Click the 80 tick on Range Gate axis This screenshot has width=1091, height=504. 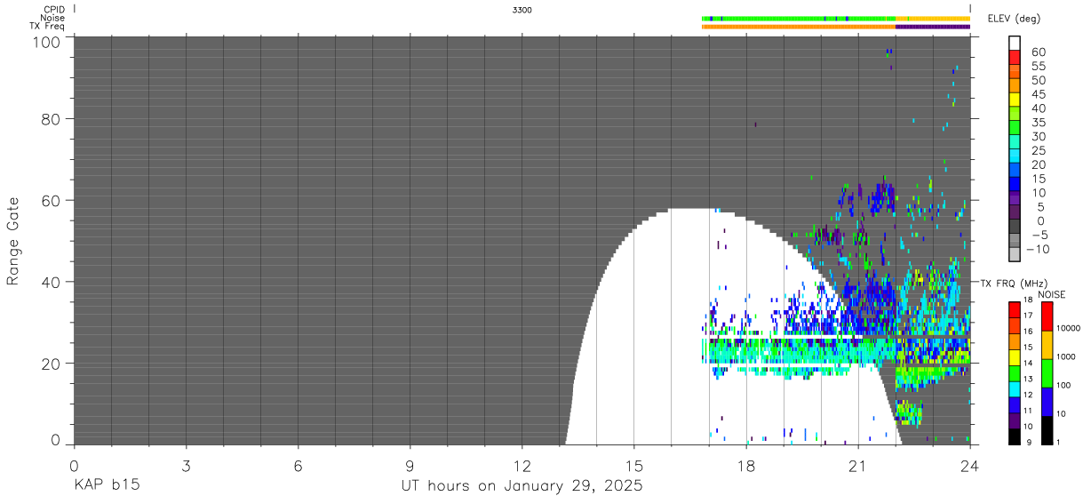51,119
